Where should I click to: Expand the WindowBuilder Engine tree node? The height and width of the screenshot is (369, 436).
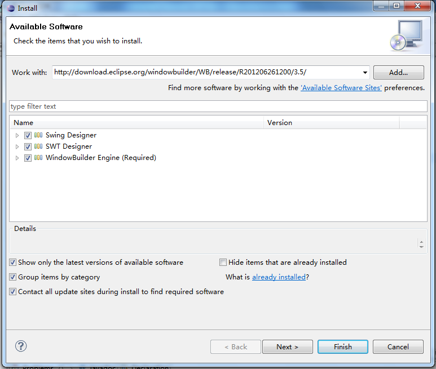[x=17, y=158]
